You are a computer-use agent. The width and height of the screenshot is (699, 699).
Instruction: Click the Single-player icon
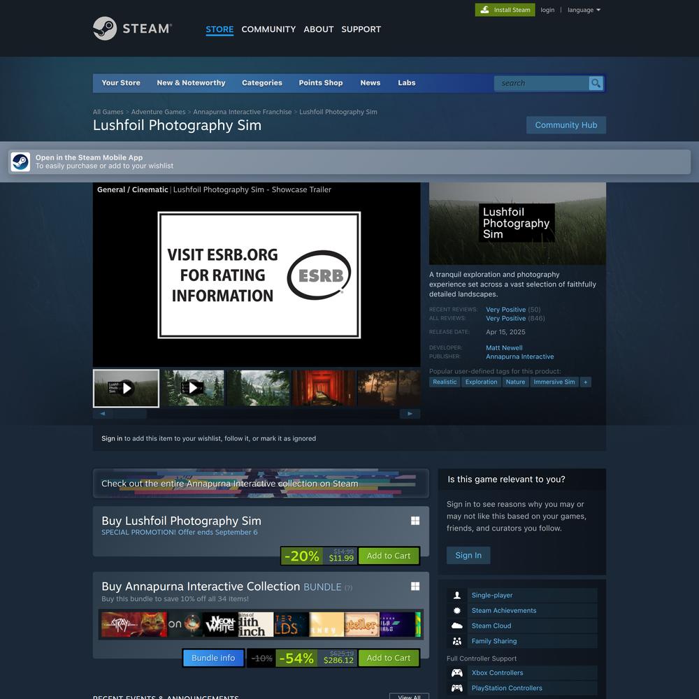(457, 595)
